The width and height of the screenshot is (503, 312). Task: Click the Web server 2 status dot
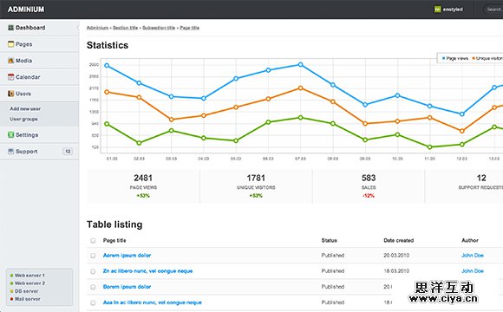(11, 283)
